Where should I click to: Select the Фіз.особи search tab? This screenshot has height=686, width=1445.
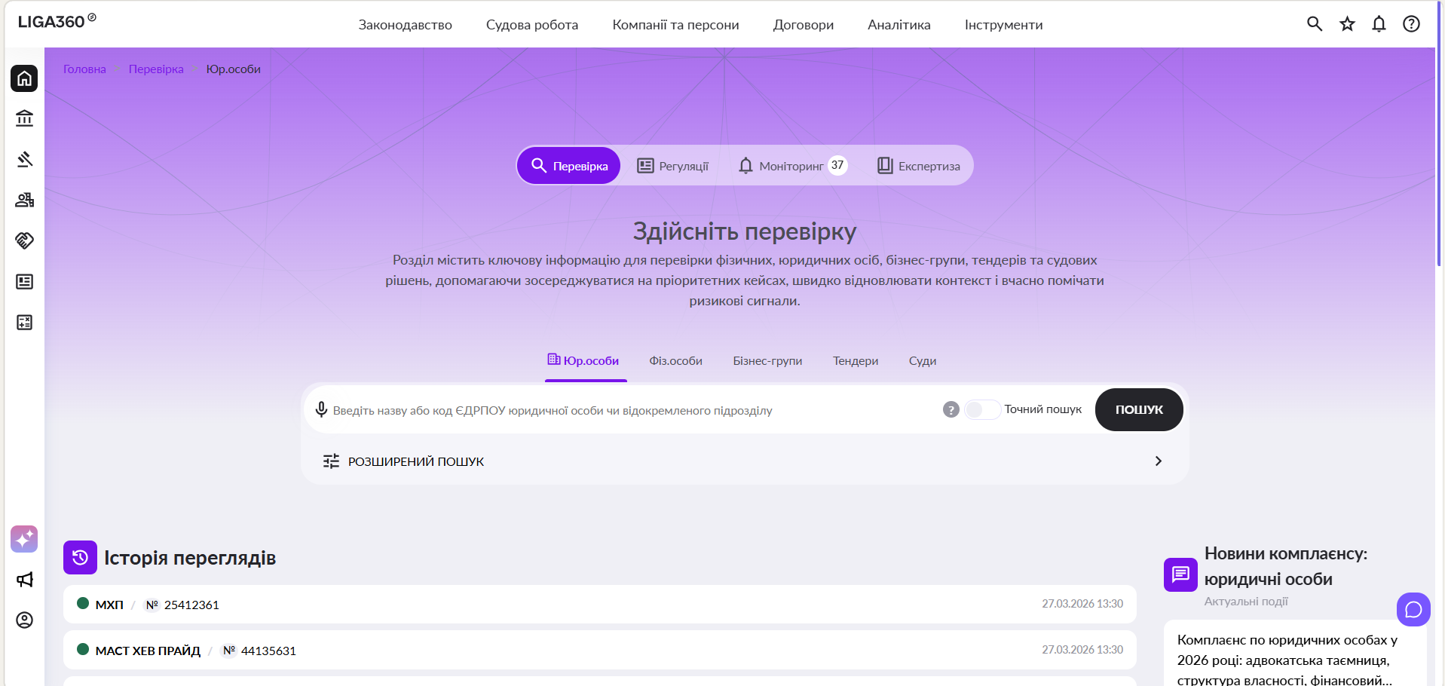[x=675, y=360]
